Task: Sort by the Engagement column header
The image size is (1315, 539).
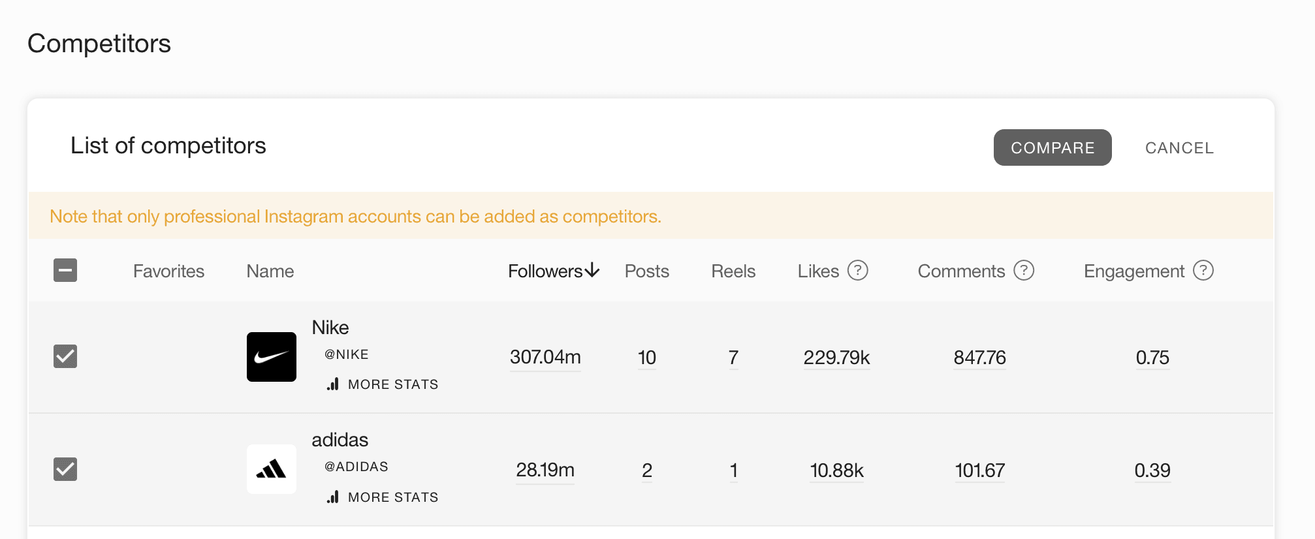Action: click(x=1134, y=271)
